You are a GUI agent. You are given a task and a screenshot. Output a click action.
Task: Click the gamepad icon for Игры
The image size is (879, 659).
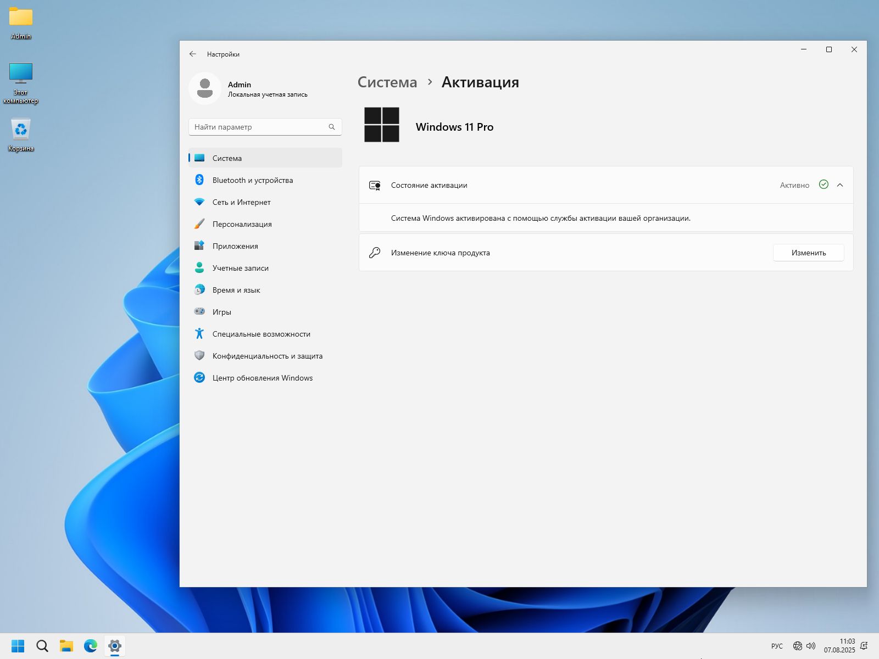[x=199, y=311]
